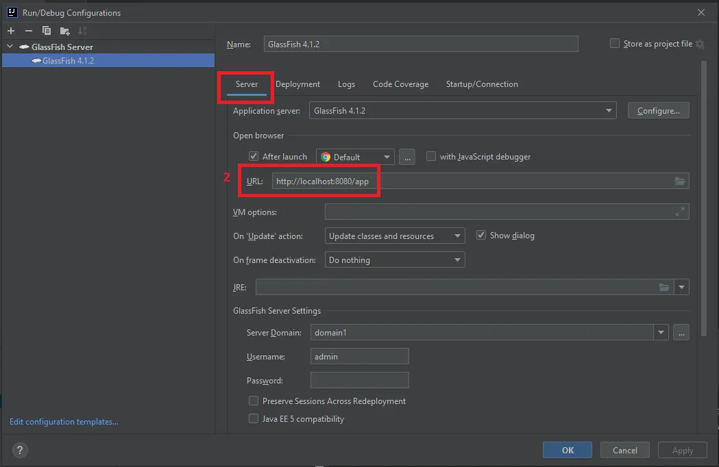Browse for URL using folder icon
719x467 pixels.
(679, 181)
